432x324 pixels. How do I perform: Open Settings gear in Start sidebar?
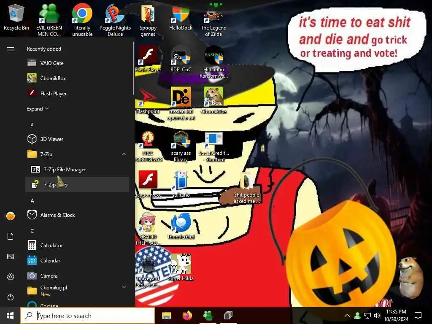click(x=11, y=277)
